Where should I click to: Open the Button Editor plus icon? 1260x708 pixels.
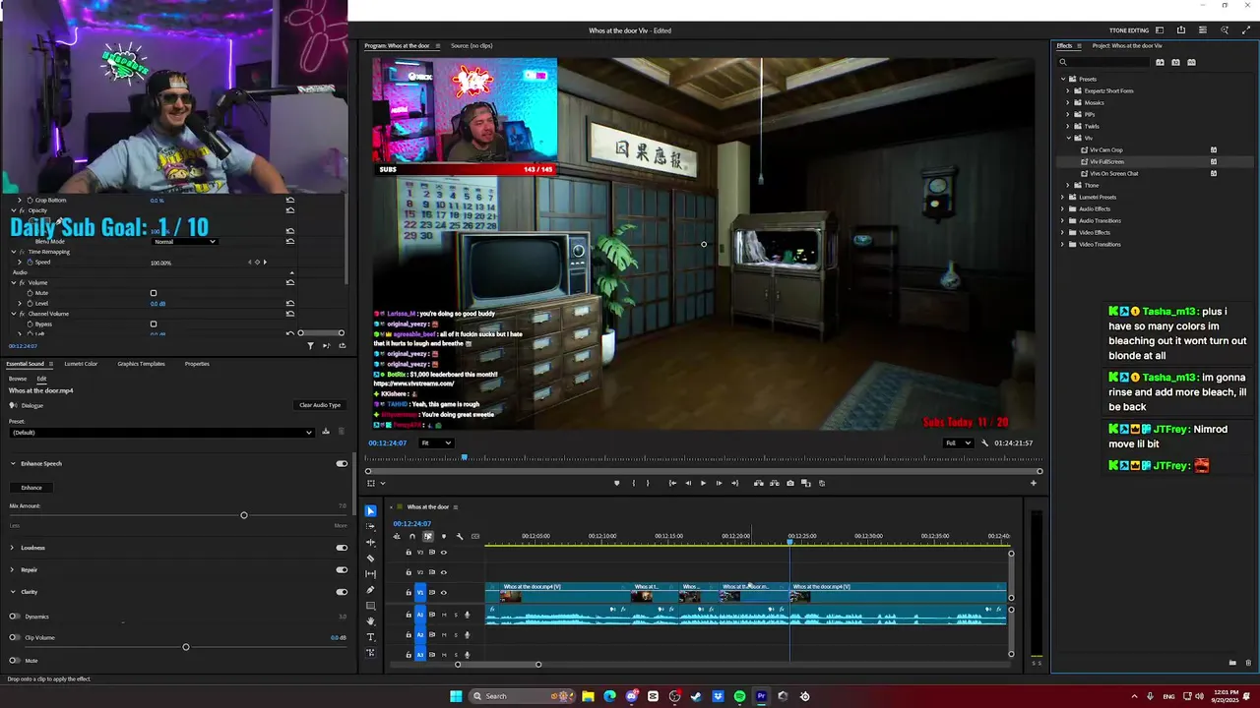click(1034, 483)
